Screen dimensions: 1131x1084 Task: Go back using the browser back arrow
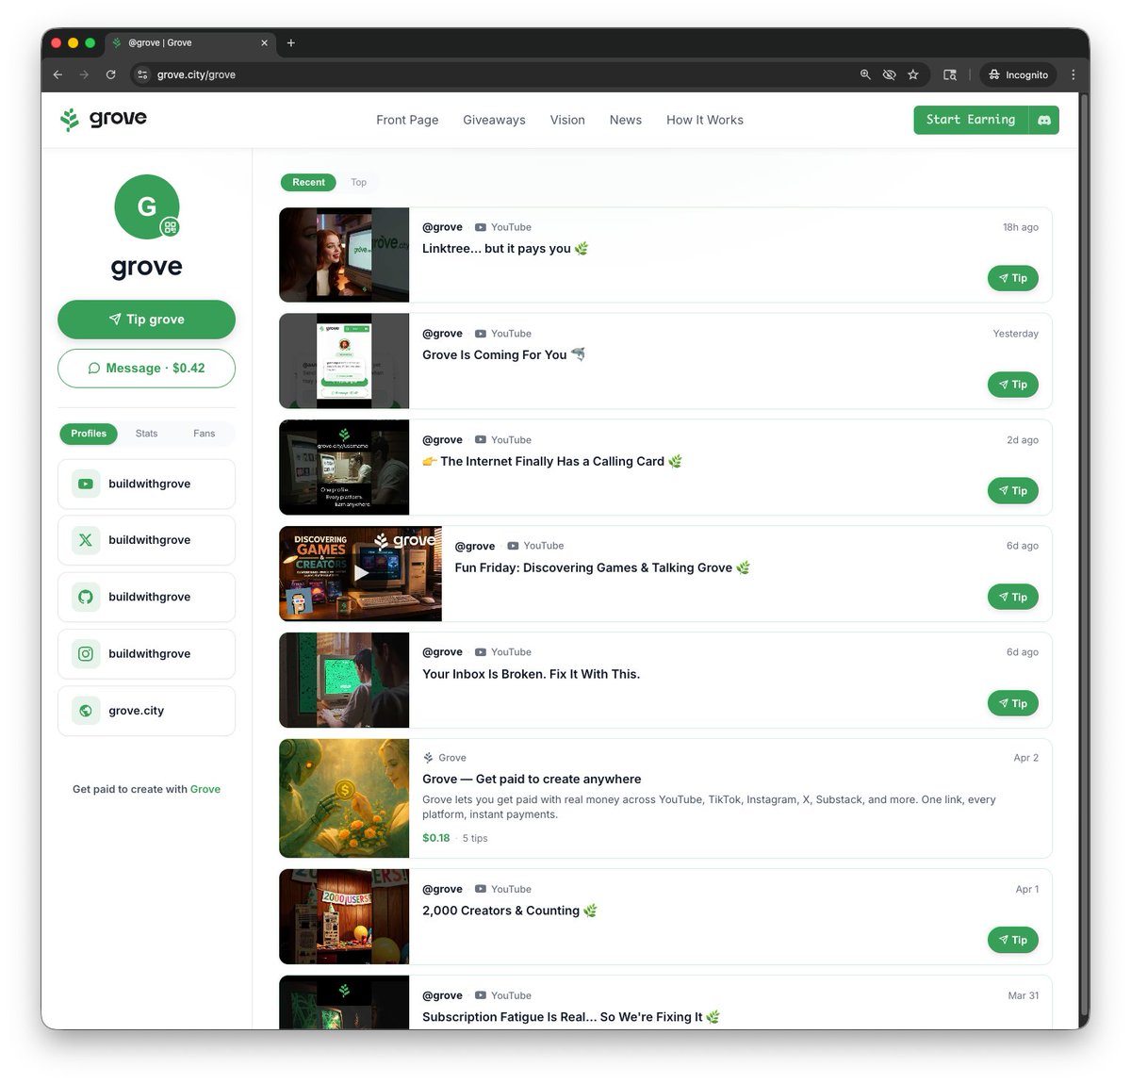click(57, 74)
